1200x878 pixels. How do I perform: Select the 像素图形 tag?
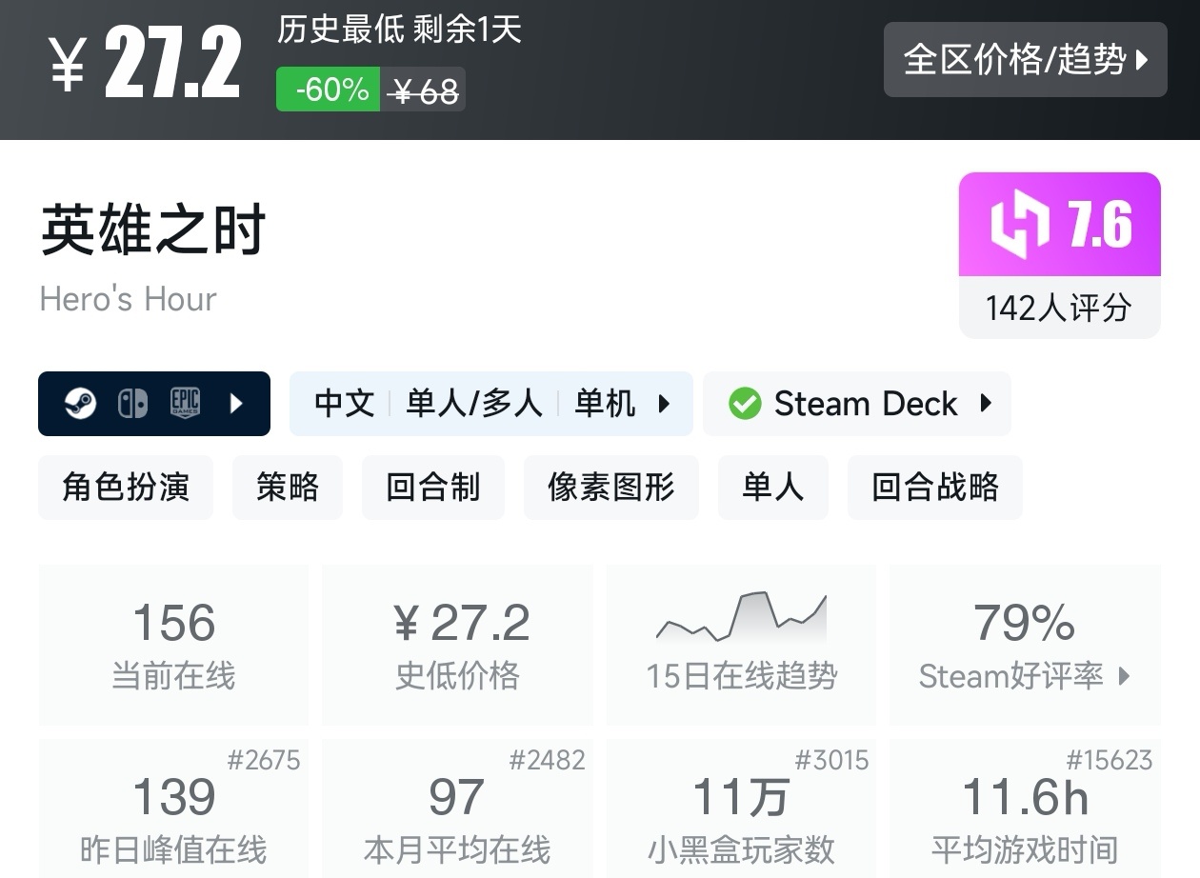tap(610, 488)
